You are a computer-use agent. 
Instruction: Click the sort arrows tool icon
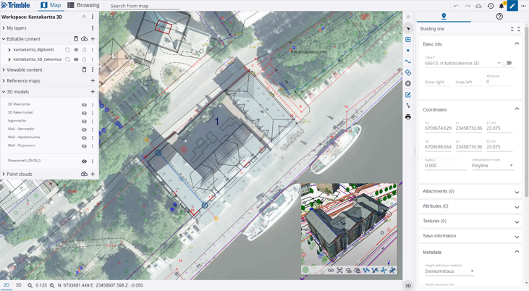pyautogui.click(x=408, y=106)
